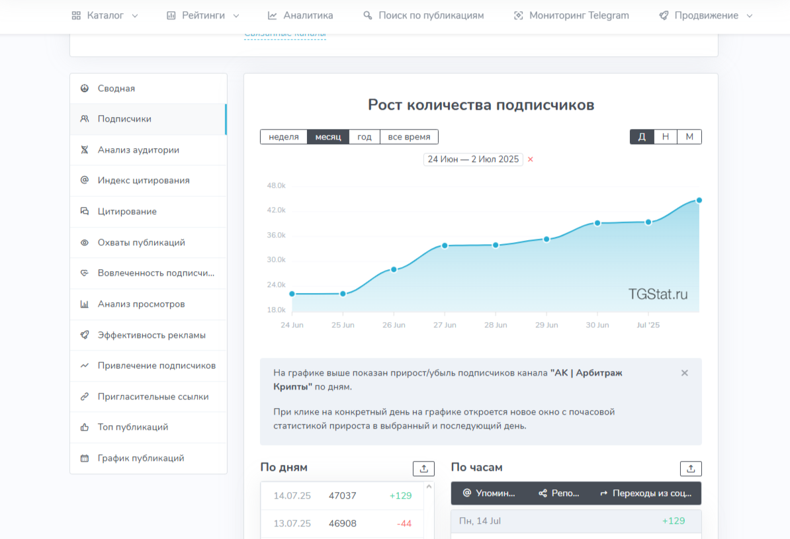790x539 pixels.
Task: Click the red X to clear date range
Action: (531, 159)
